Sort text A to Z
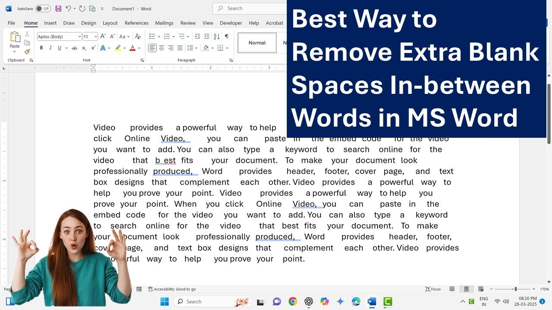Image resolution: width=552 pixels, height=310 pixels. 216,37
